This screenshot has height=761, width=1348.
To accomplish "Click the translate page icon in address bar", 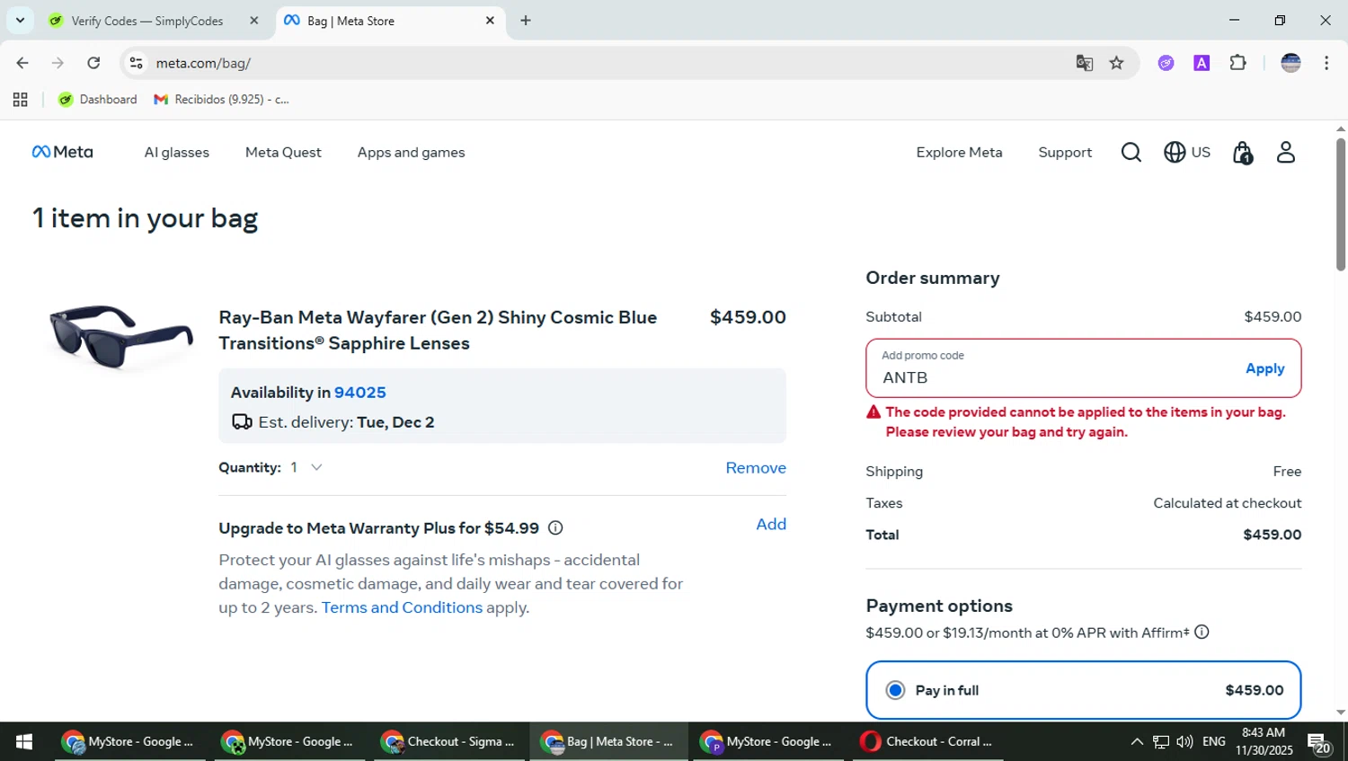I will pyautogui.click(x=1085, y=63).
